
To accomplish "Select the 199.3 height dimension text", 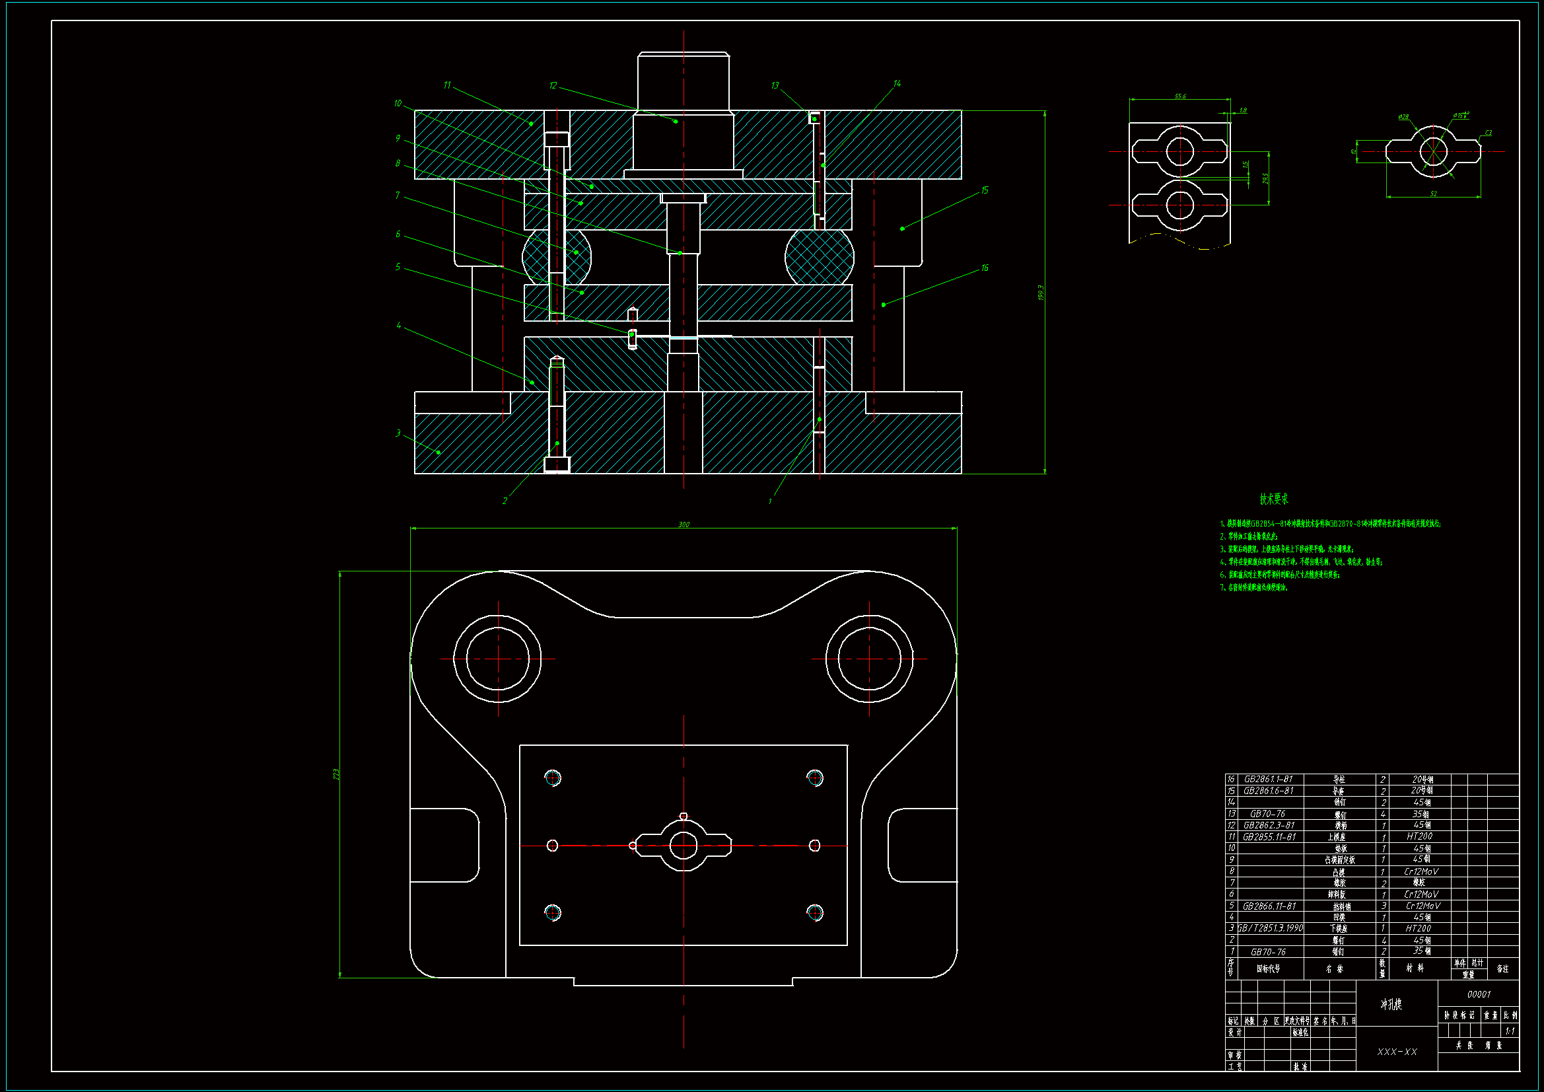I will coord(1040,292).
